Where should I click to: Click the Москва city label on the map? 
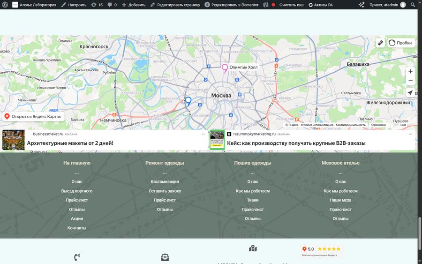[221, 95]
